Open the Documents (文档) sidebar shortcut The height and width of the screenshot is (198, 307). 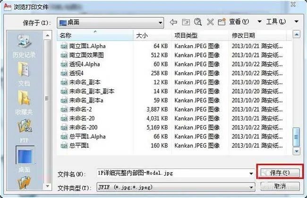click(x=24, y=74)
